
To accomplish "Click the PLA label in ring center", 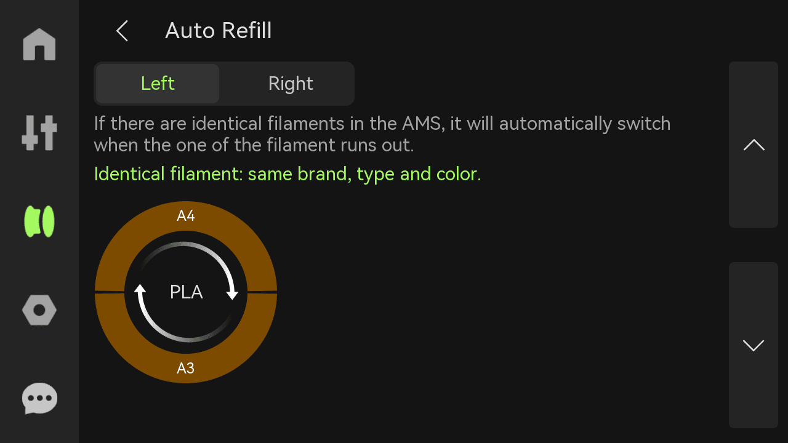I will click(186, 292).
